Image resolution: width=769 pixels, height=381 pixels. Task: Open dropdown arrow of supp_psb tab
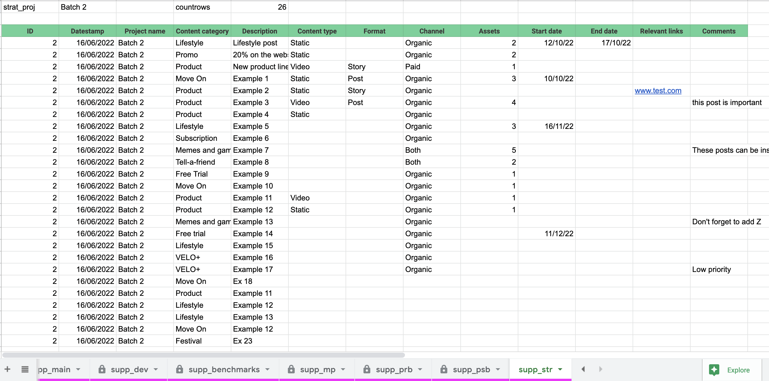498,369
